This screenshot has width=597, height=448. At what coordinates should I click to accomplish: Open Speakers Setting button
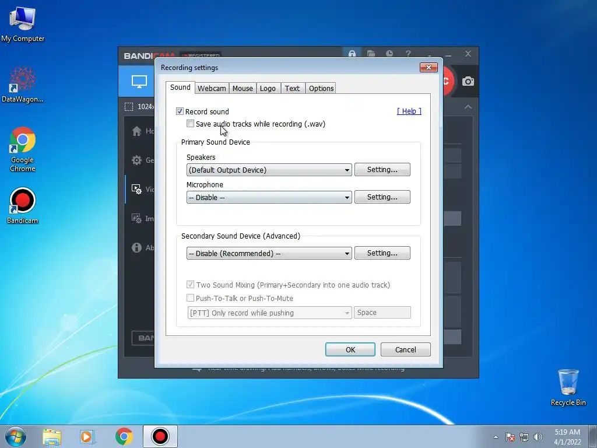click(x=382, y=170)
